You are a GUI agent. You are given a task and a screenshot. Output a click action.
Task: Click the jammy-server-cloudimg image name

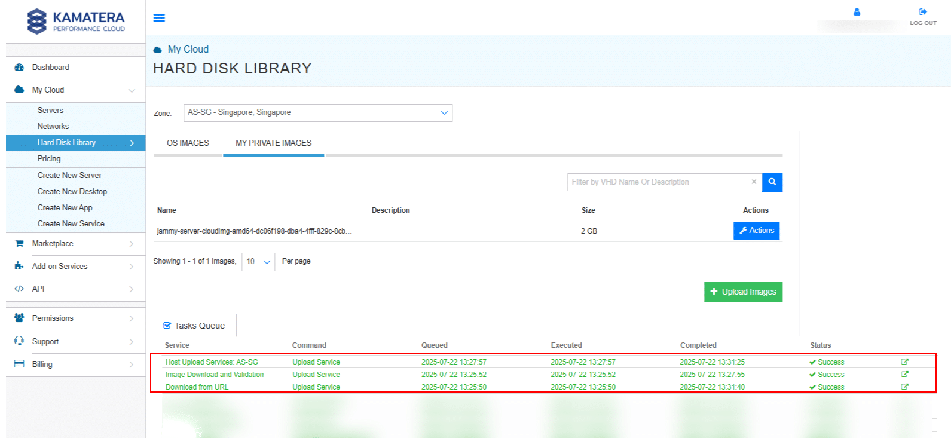(x=254, y=231)
